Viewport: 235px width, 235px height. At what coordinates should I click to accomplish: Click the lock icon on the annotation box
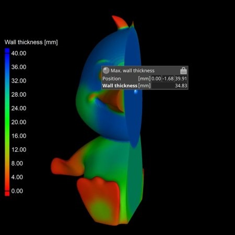[x=183, y=70]
